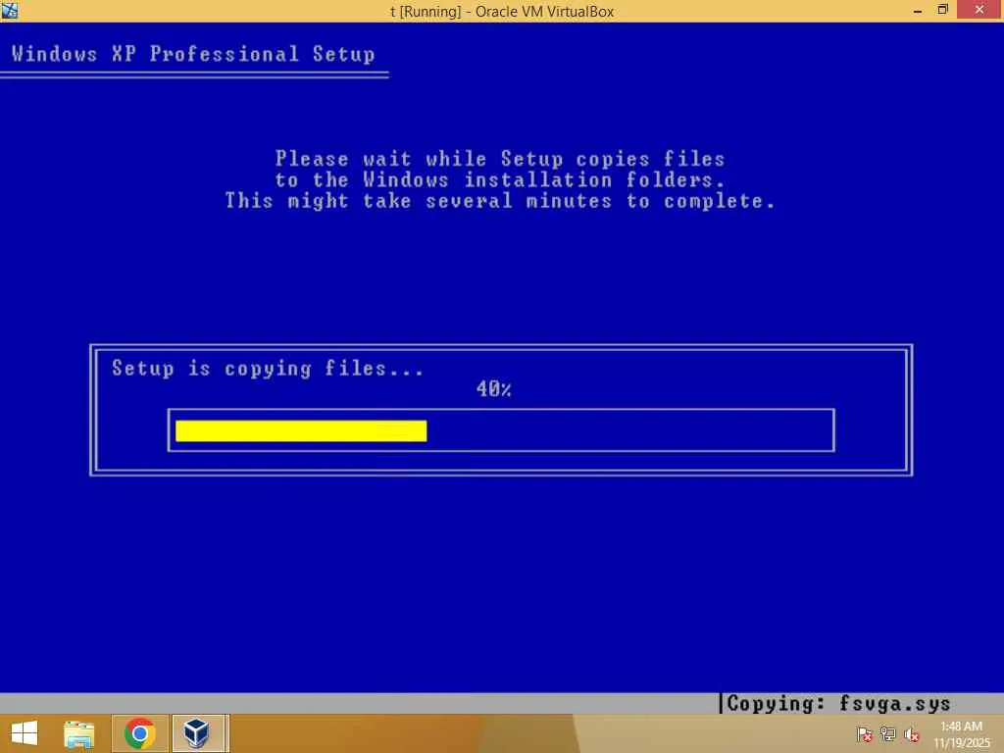Screen dimensions: 1004x753
Task: Click the muted volume tray icon
Action: tap(912, 734)
